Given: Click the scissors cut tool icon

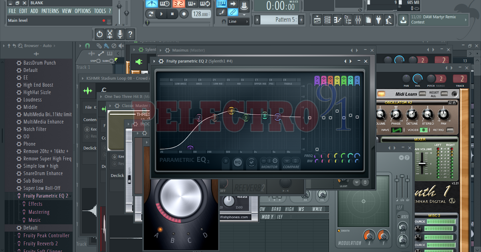Looking at the screenshot, I should [109, 34].
